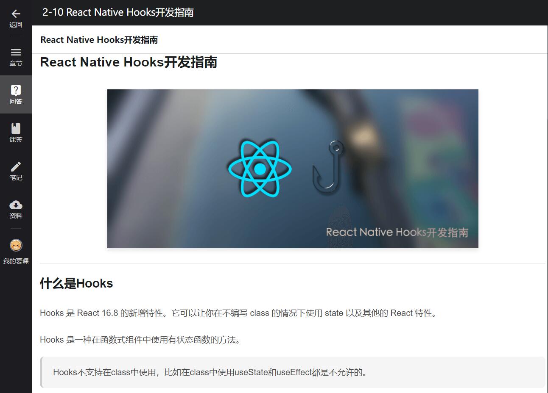Open the user avatar in the sidebar
The image size is (548, 393).
coord(16,245)
